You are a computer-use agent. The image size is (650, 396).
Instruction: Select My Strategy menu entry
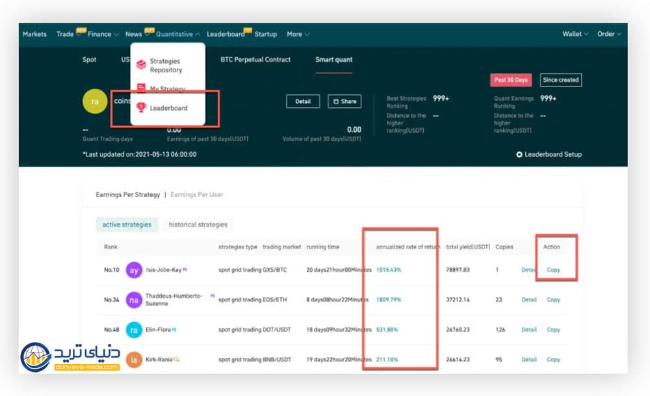pyautogui.click(x=168, y=88)
